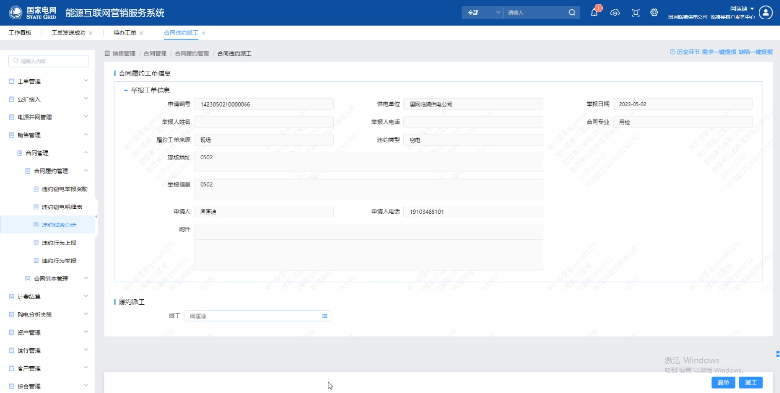Open settings via the gear icon

pyautogui.click(x=654, y=13)
